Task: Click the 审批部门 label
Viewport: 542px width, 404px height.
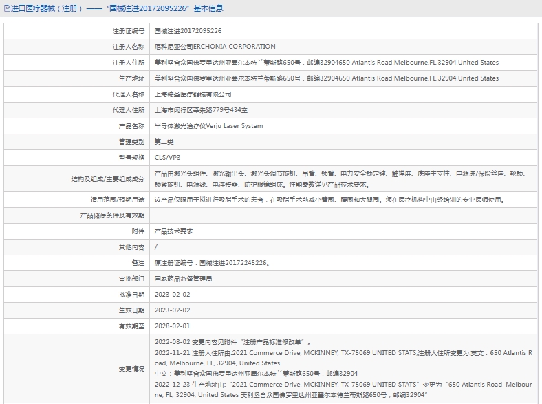Action: [x=131, y=279]
